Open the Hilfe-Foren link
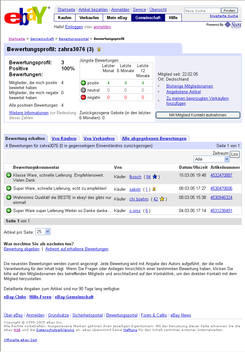Screen dimensions: 245x352 40,297
